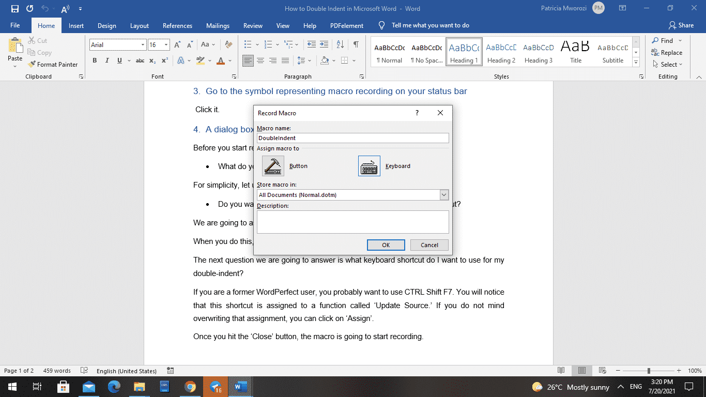Align Right icon in Paragraph group
Viewport: 706px width, 397px height.
tap(273, 60)
